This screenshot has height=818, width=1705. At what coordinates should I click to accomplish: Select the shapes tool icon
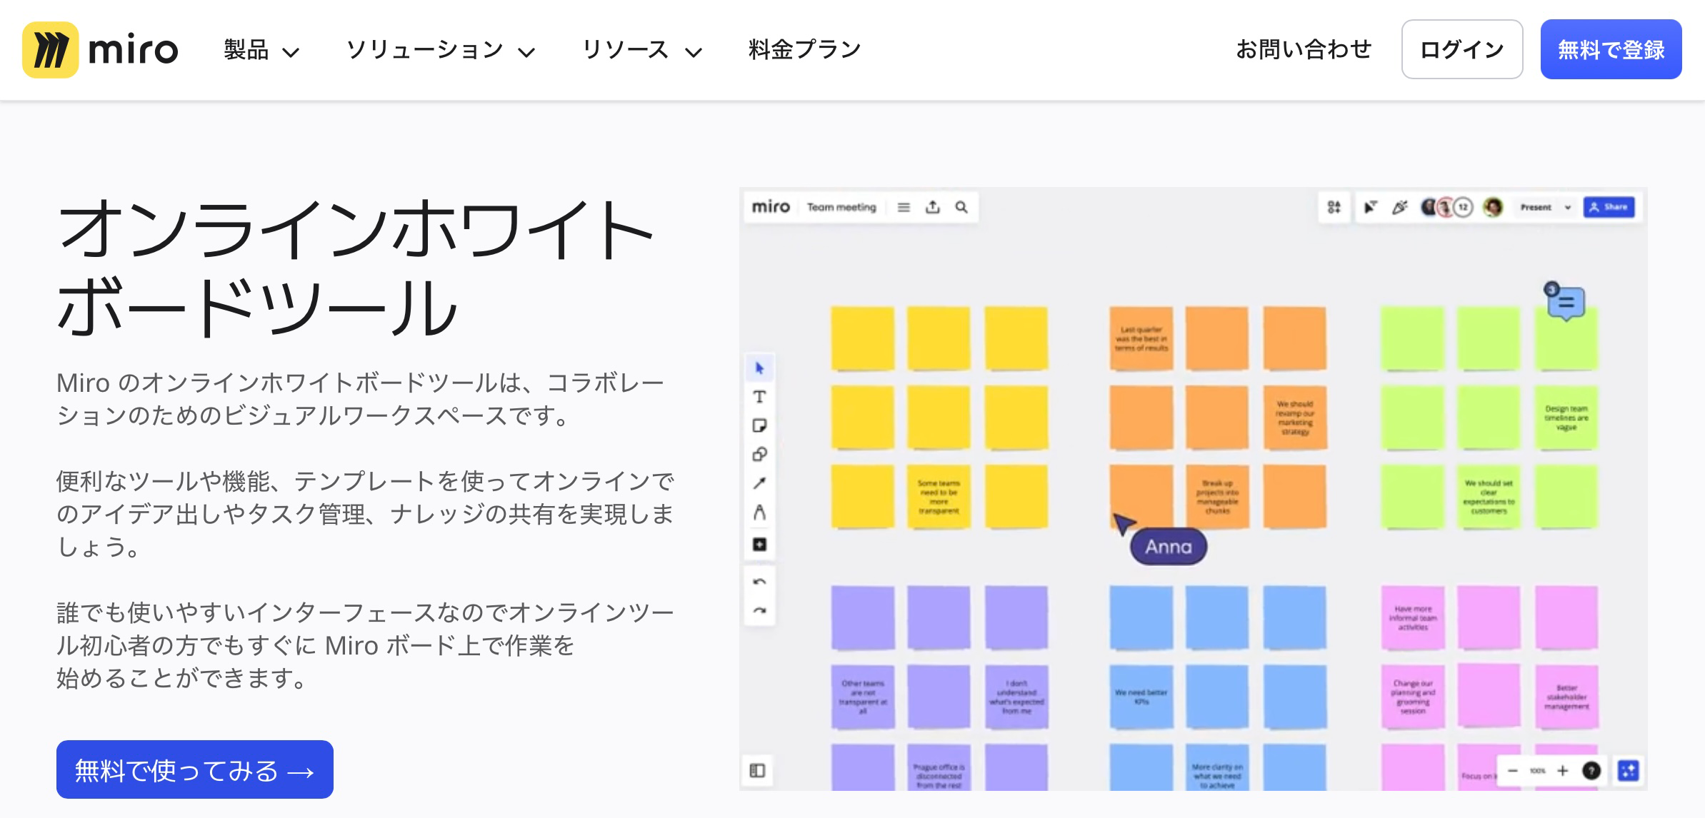[759, 454]
